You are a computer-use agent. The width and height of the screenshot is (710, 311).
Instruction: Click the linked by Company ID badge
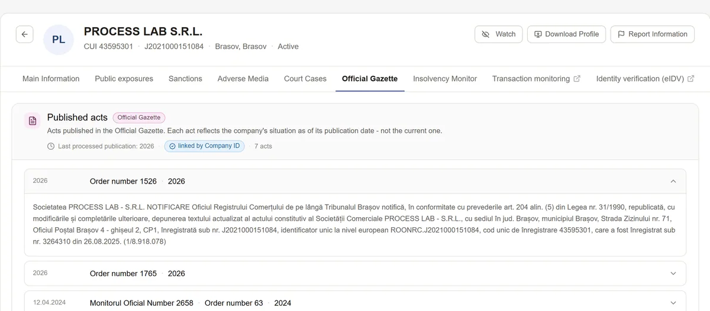205,146
